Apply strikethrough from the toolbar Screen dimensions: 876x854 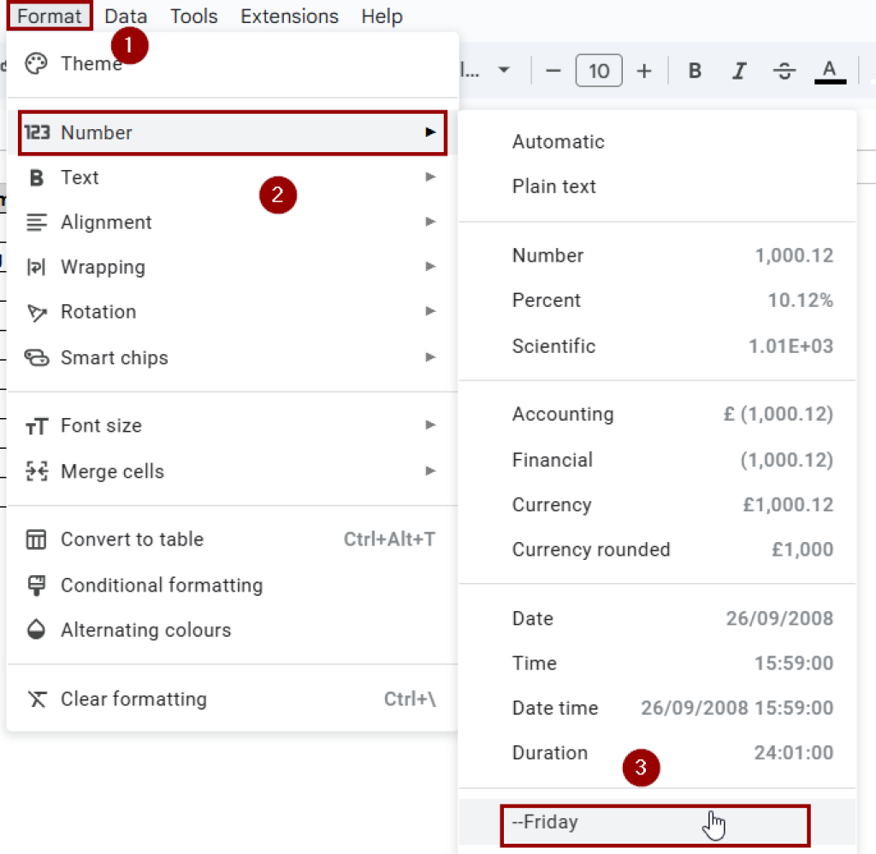click(784, 71)
